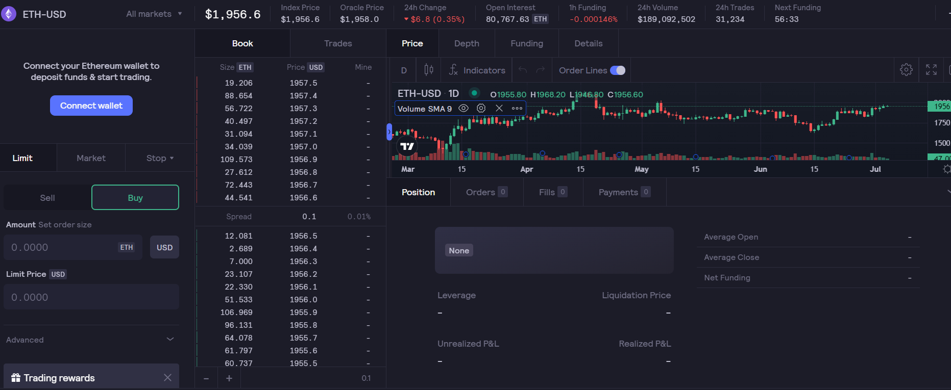Viewport: 951px width, 390px height.
Task: Click the ETH-USD Ethereum logo icon
Action: [x=8, y=14]
